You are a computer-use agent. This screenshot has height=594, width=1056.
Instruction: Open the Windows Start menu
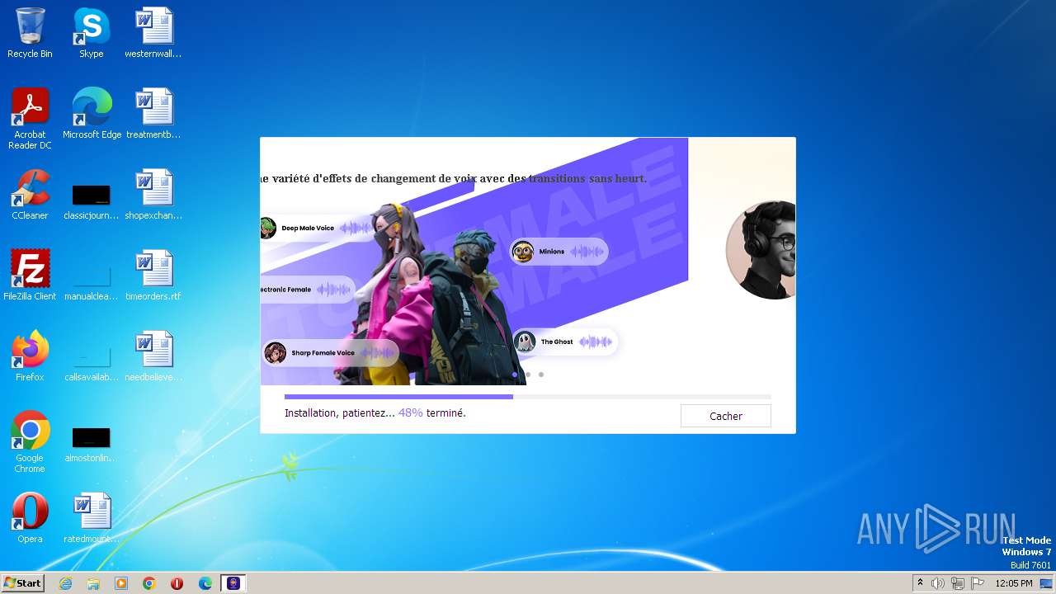pos(22,582)
